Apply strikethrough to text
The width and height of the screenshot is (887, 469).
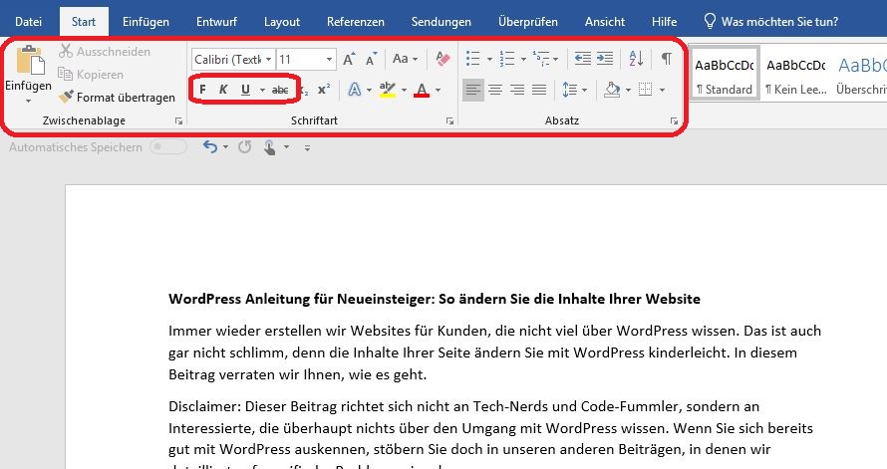coord(280,90)
